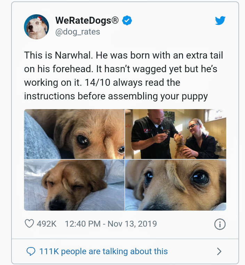Open the sleeping puppy photo
This screenshot has height=265, width=245.
[x=74, y=185]
